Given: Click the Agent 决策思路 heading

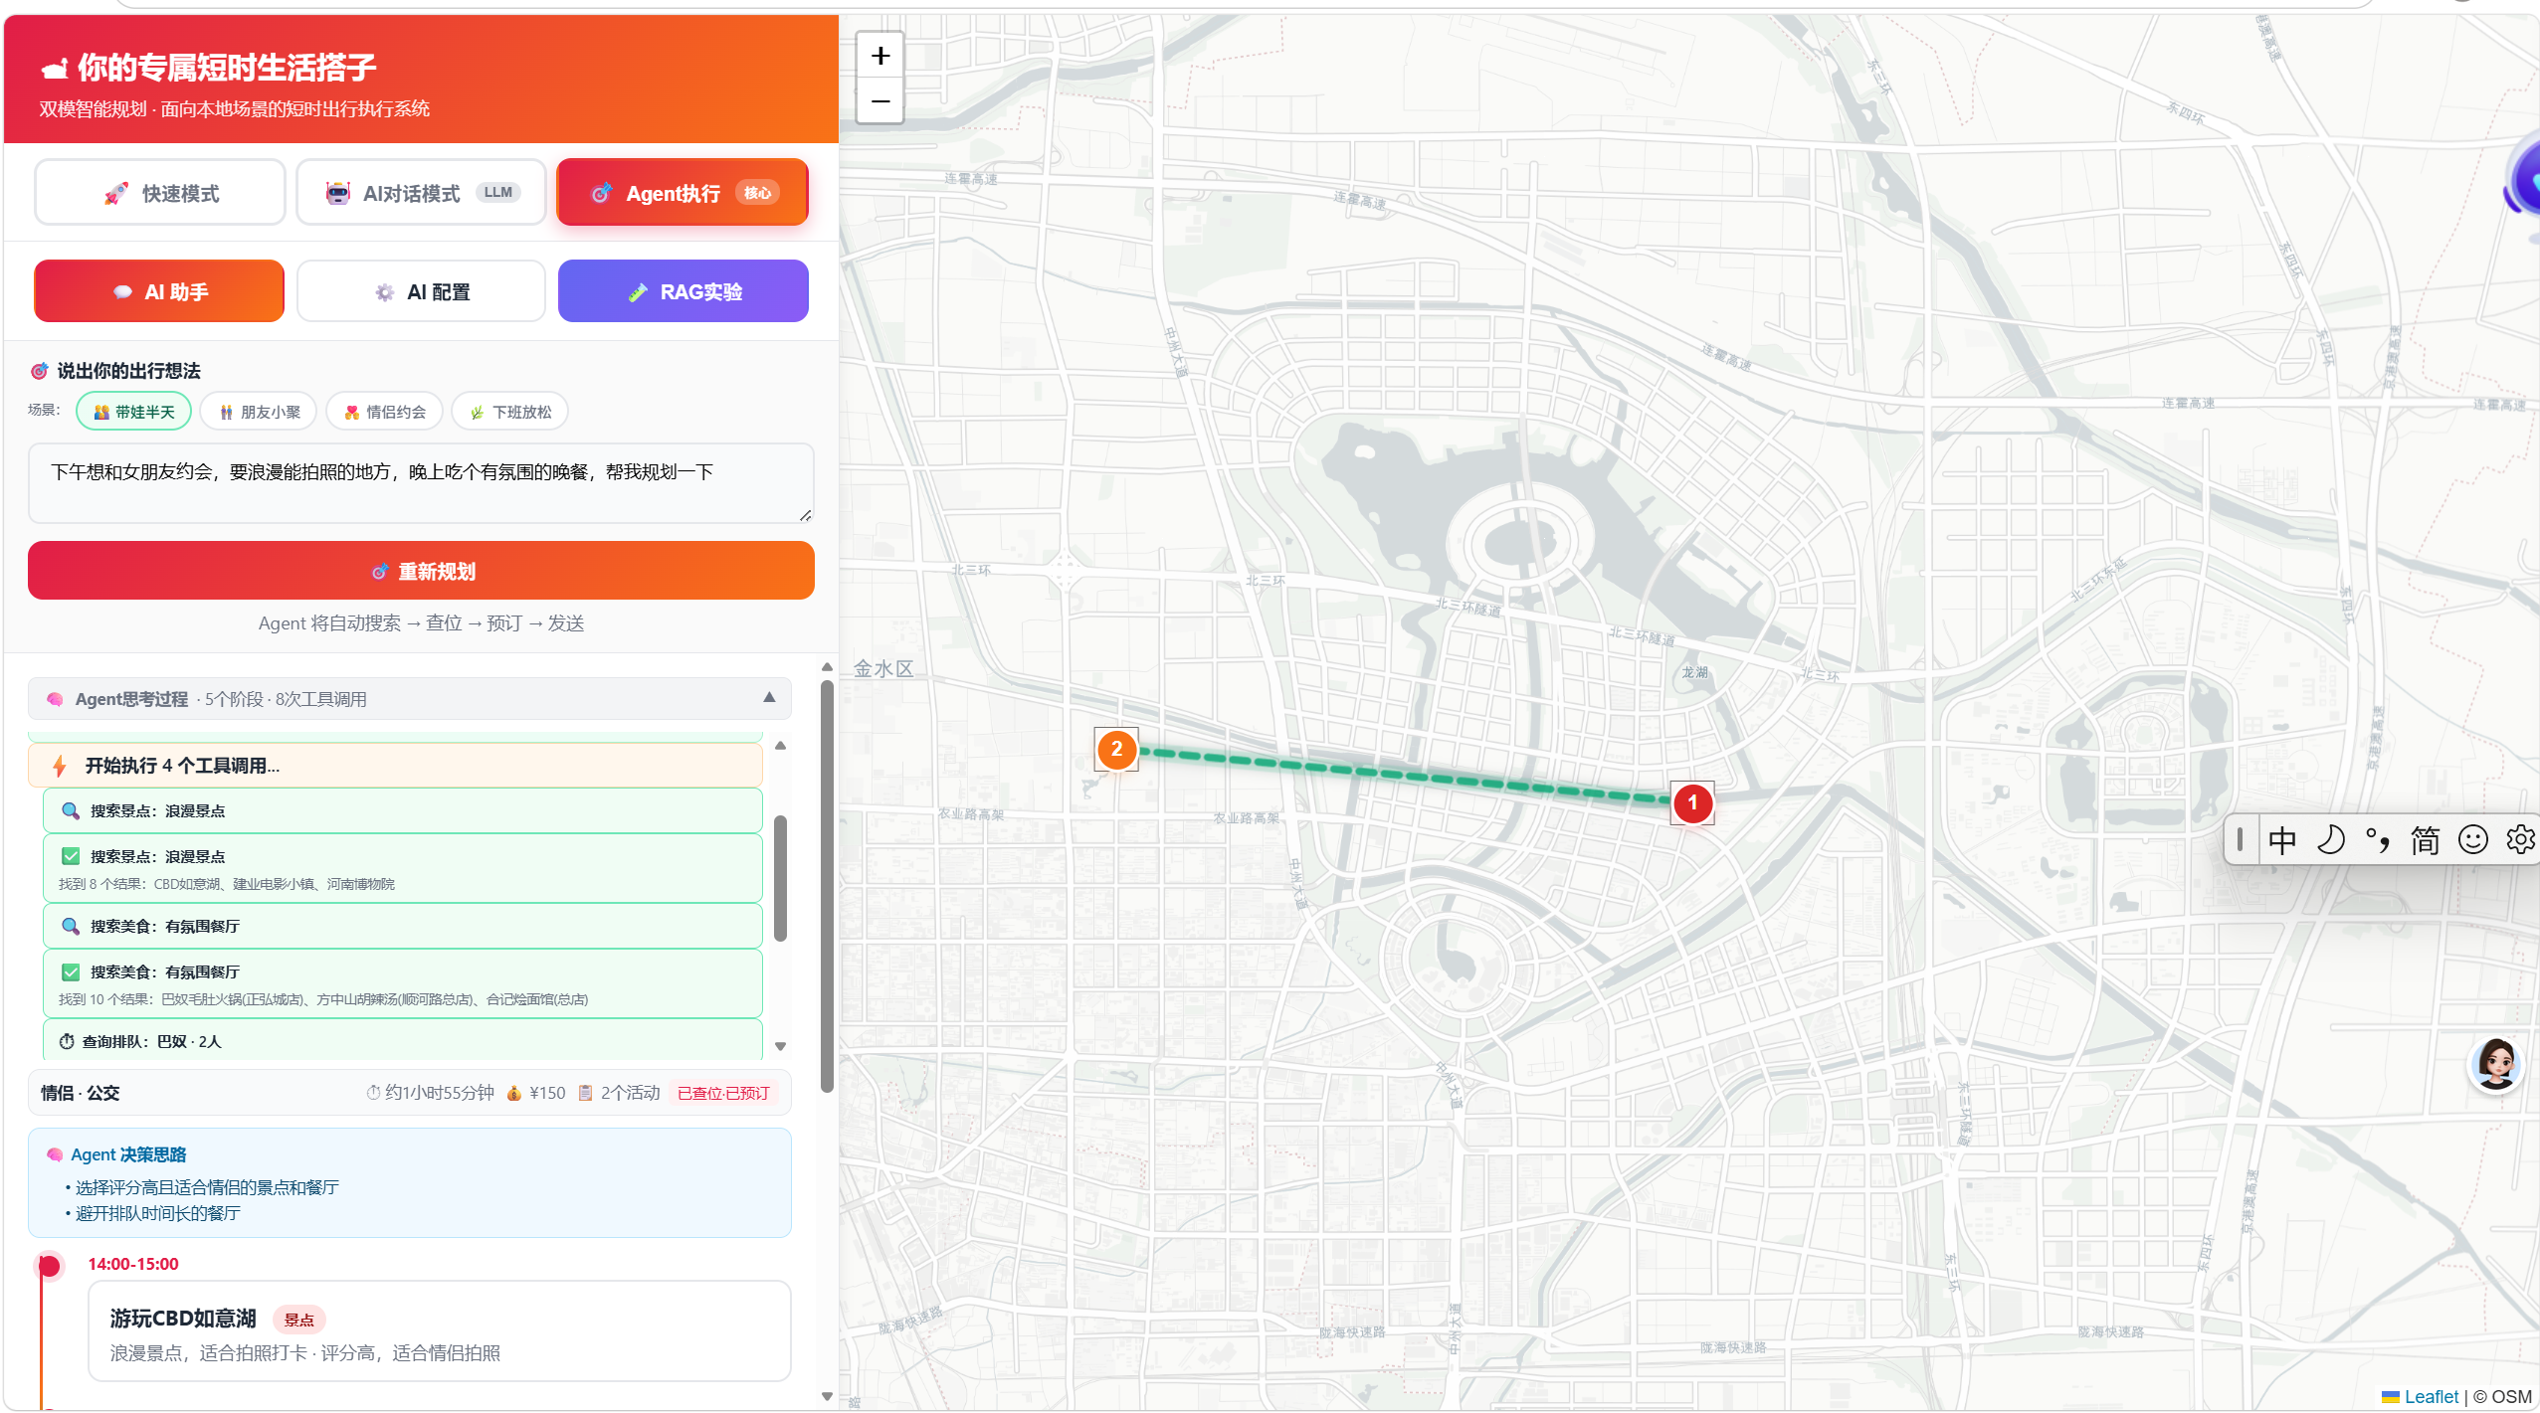Looking at the screenshot, I should pyautogui.click(x=128, y=1154).
